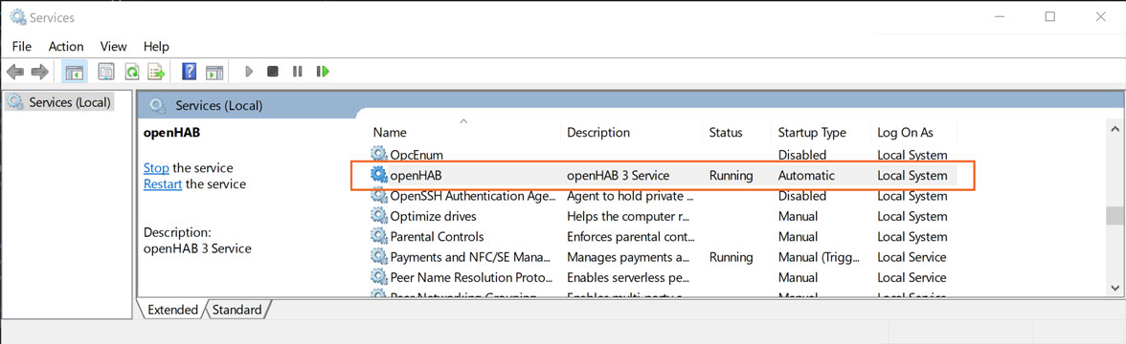Image resolution: width=1126 pixels, height=344 pixels.
Task: Click the vertical scrollbar thumb
Action: [1115, 216]
